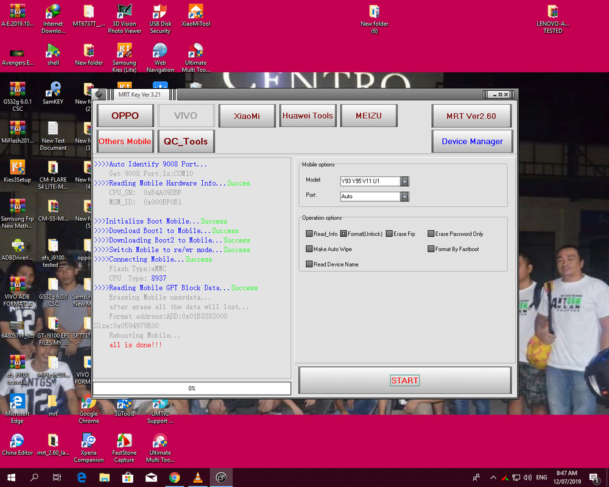Click the START button
This screenshot has height=487, width=609.
(x=405, y=380)
